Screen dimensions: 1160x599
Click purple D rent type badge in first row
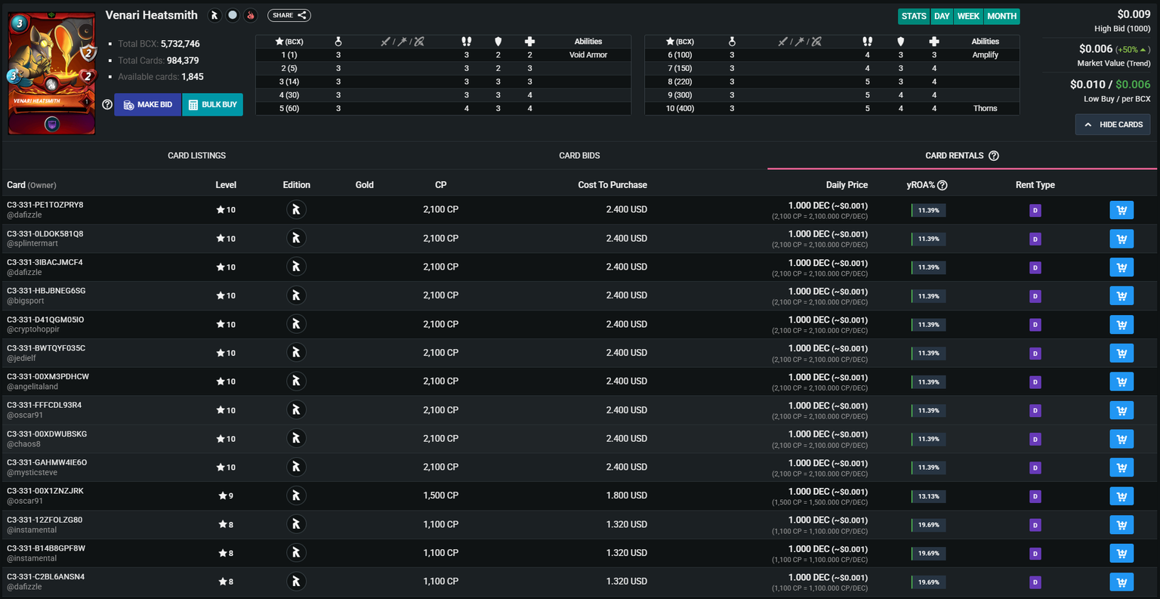1035,210
